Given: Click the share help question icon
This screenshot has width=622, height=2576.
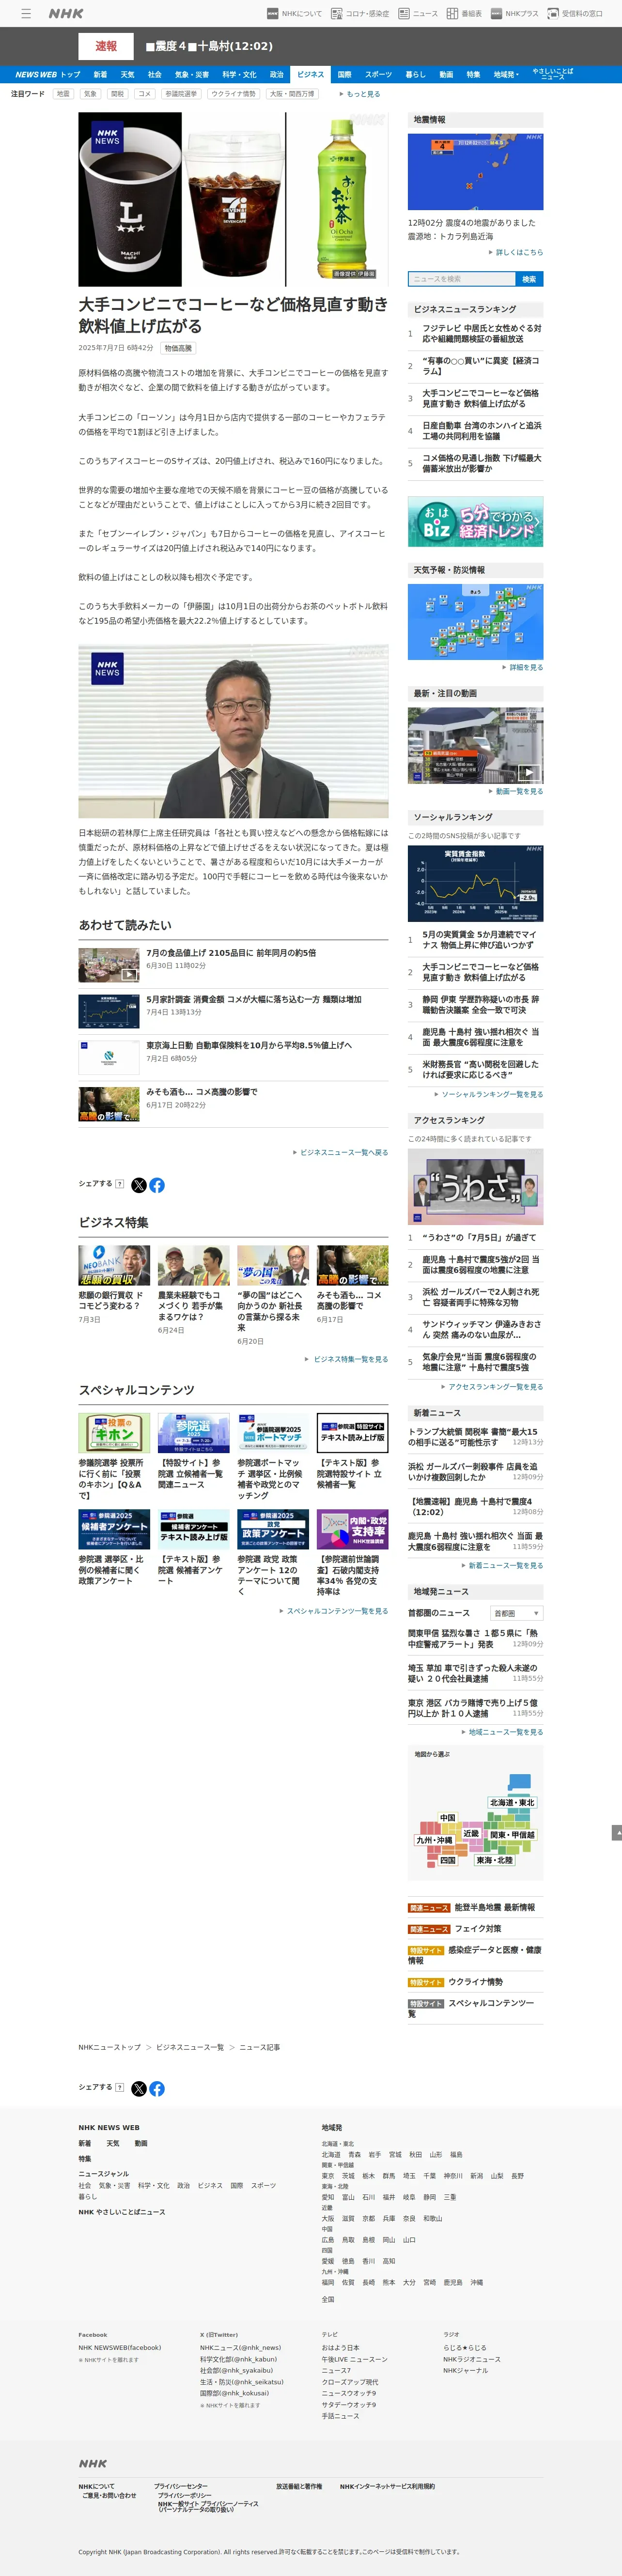Looking at the screenshot, I should click(x=119, y=1184).
